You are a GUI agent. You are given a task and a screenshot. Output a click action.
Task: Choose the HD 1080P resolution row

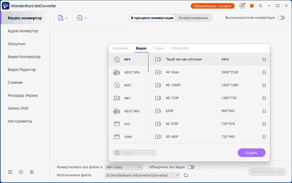210,85
